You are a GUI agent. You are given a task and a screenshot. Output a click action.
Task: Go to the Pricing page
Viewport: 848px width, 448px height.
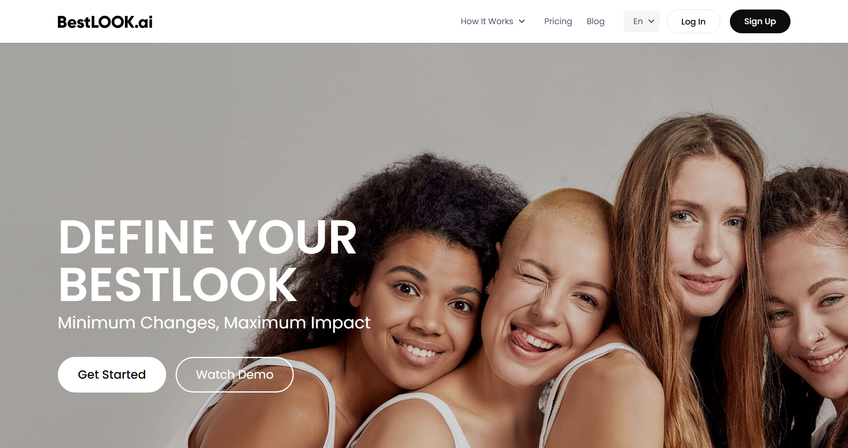pyautogui.click(x=558, y=21)
